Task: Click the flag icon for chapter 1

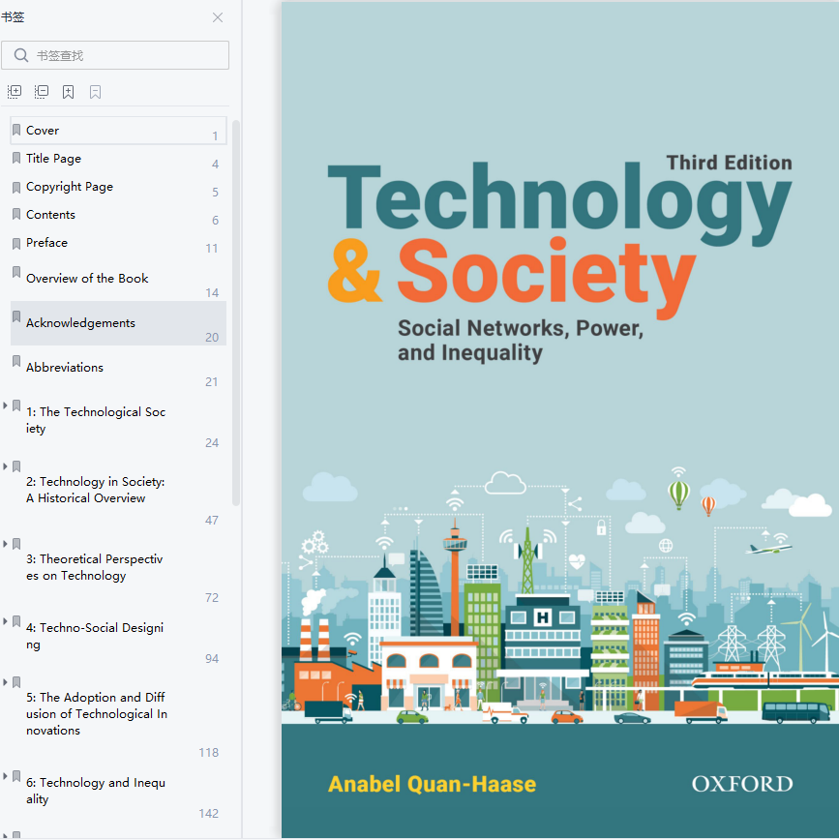Action: (x=16, y=405)
